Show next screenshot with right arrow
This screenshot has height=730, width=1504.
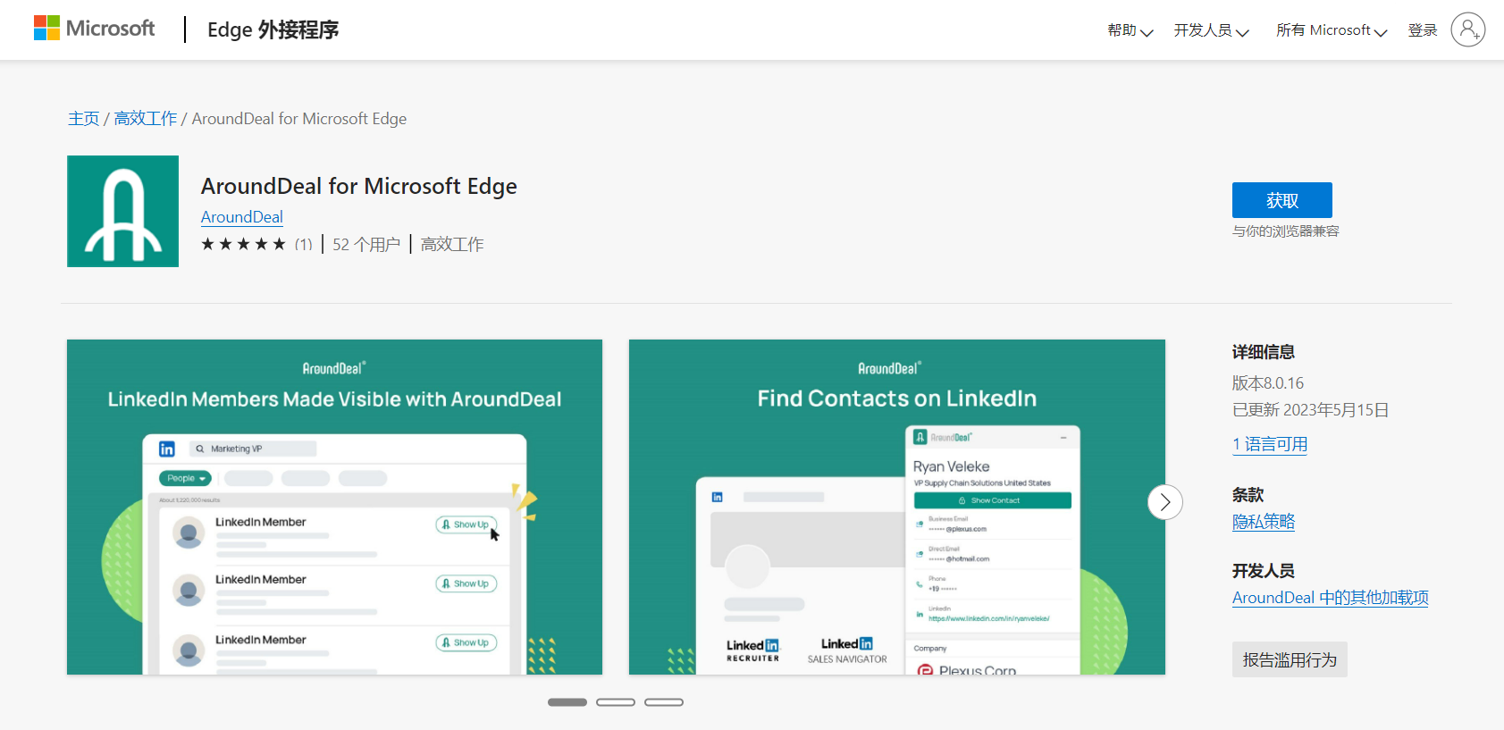(1164, 502)
